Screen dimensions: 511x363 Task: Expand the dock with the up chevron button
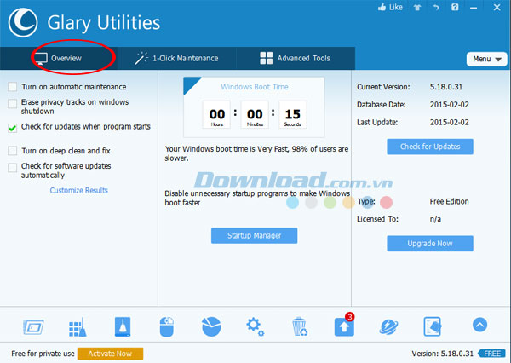479,326
